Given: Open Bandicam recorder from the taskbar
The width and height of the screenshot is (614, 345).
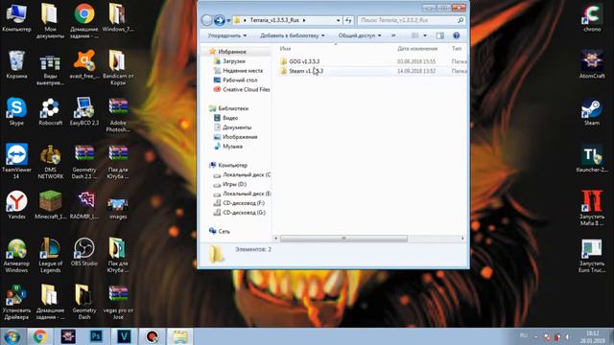Looking at the screenshot, I should click(152, 336).
